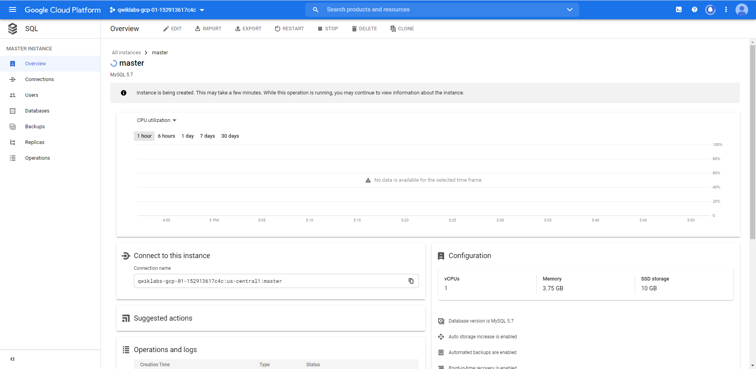Click the RESTART button
The width and height of the screenshot is (756, 369).
click(289, 29)
